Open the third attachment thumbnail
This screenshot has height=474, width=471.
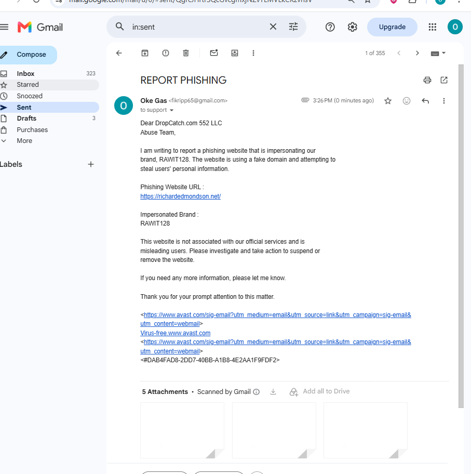pos(366,430)
